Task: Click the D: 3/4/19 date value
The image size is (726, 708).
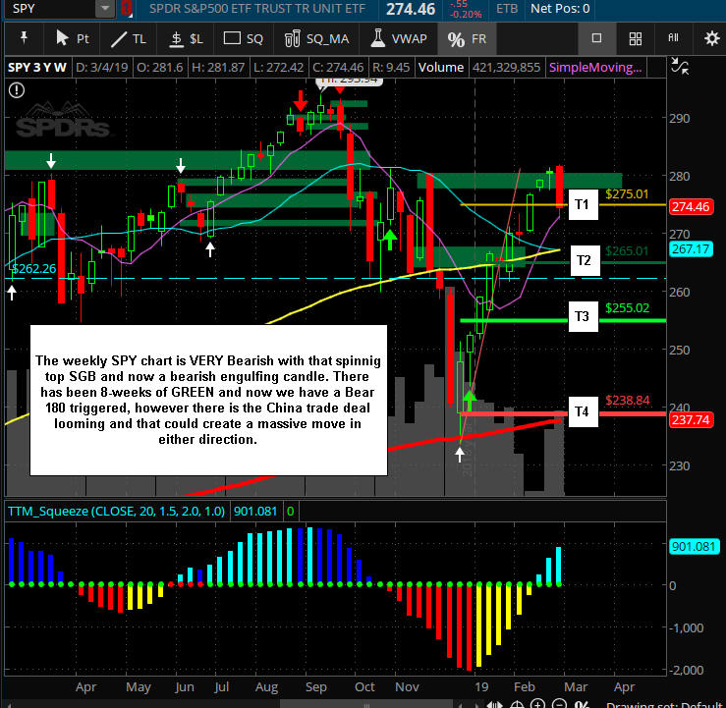Action: pos(102,68)
